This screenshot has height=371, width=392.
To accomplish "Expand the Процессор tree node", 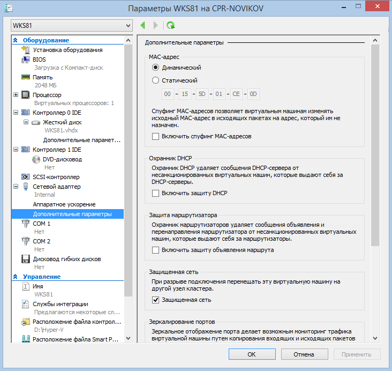I will point(14,95).
